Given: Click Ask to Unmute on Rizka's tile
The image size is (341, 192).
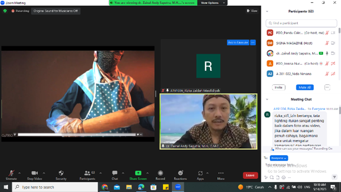Looking at the screenshot, I should [x=238, y=42].
